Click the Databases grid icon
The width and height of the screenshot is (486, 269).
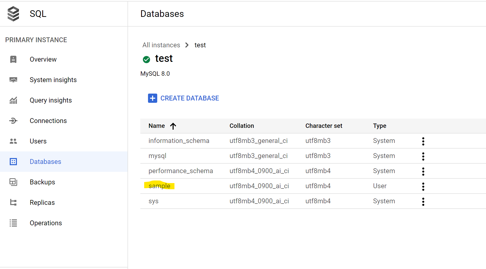[x=13, y=162]
